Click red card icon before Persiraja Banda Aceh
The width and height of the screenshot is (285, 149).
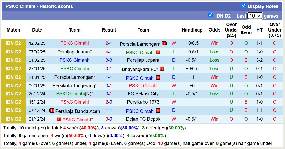52,111
